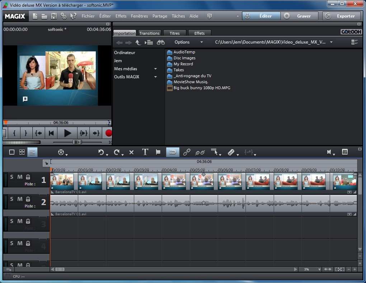The height and width of the screenshot is (283, 366).
Task: Expand Outils MAGIX dropdown arrow
Action: [155, 77]
